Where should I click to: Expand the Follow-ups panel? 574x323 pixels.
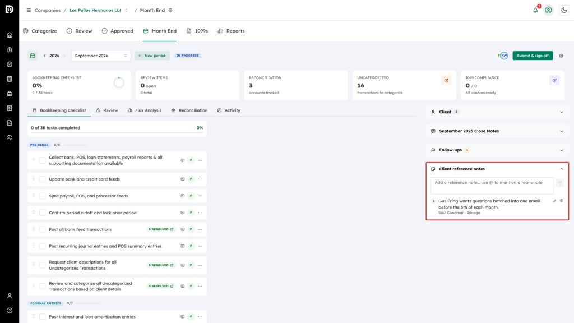[x=497, y=150]
